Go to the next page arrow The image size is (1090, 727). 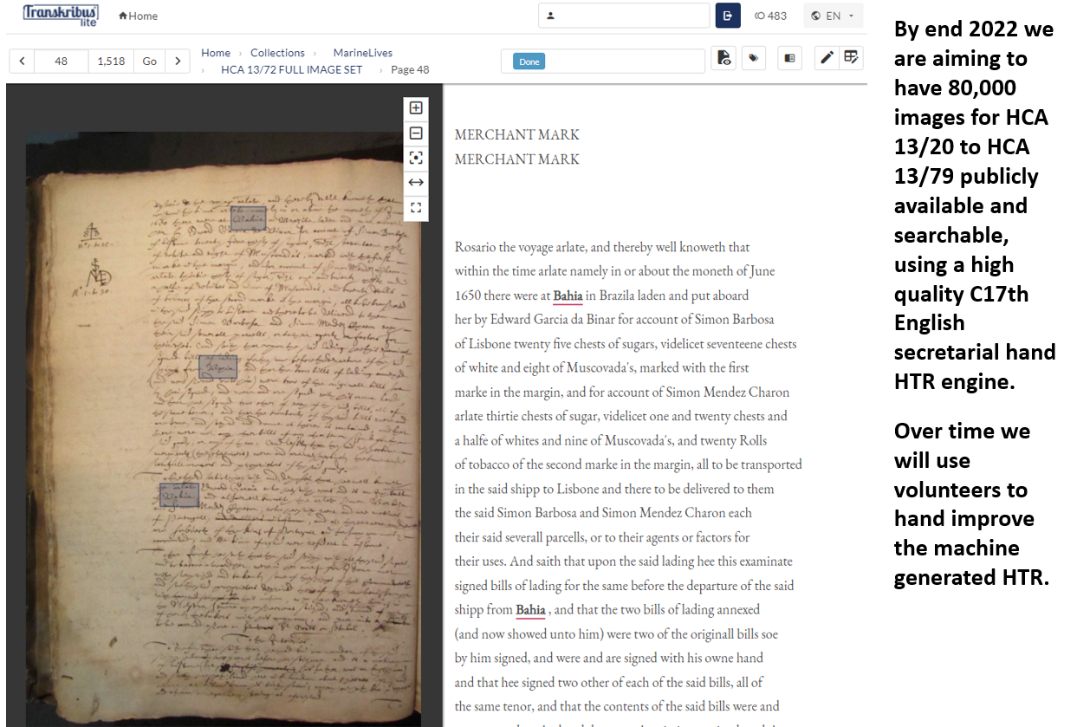click(x=178, y=62)
